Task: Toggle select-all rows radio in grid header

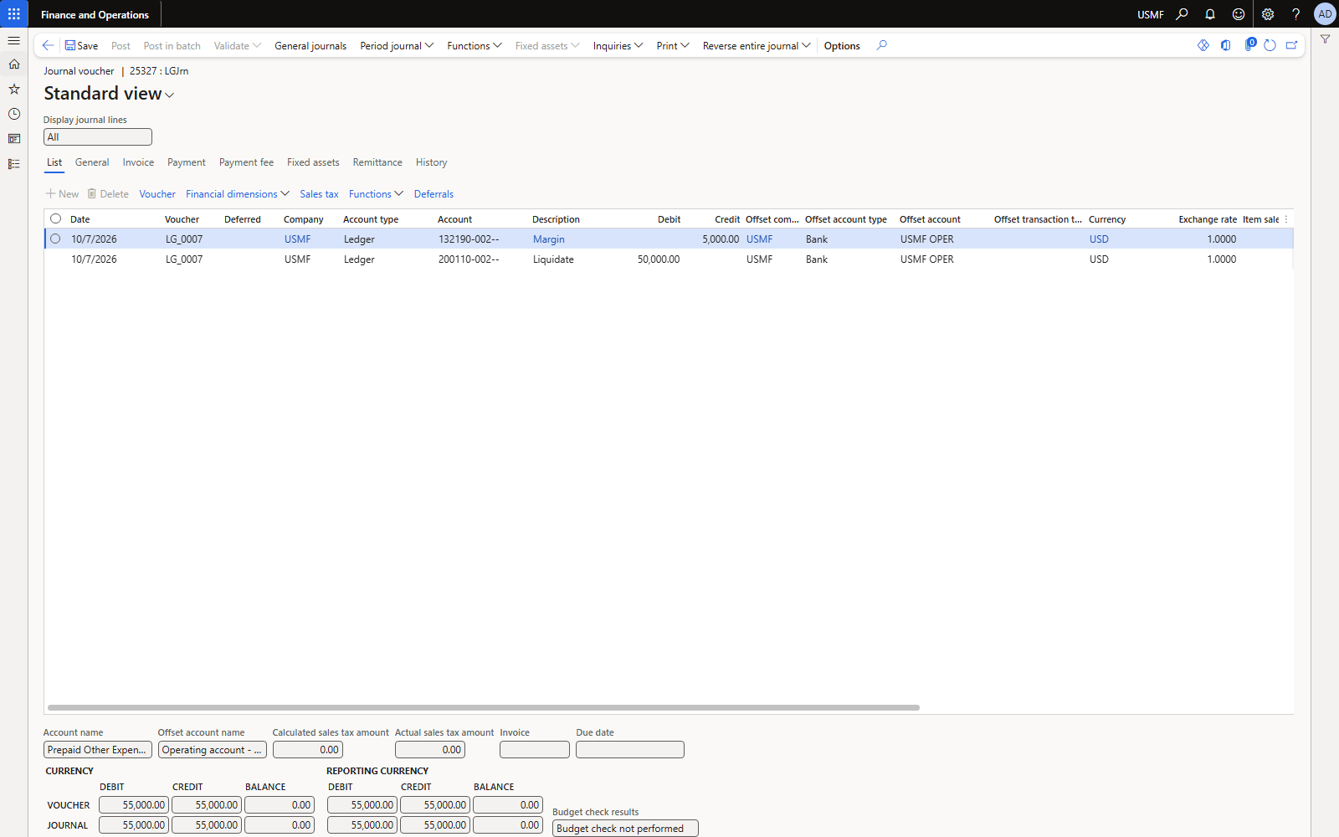Action: 55,218
